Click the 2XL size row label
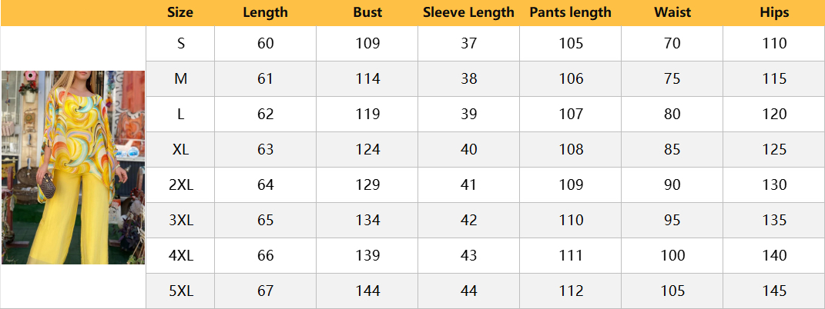The height and width of the screenshot is (309, 825). (x=181, y=185)
